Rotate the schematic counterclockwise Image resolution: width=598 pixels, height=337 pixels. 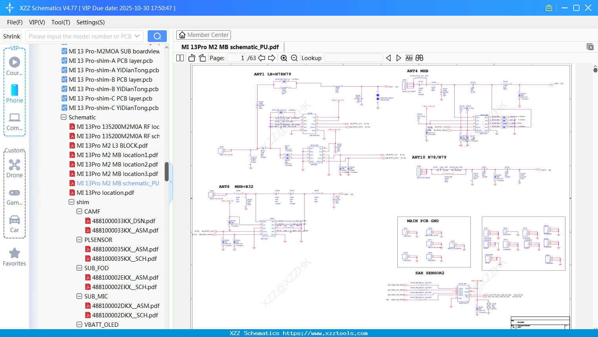coord(191,58)
